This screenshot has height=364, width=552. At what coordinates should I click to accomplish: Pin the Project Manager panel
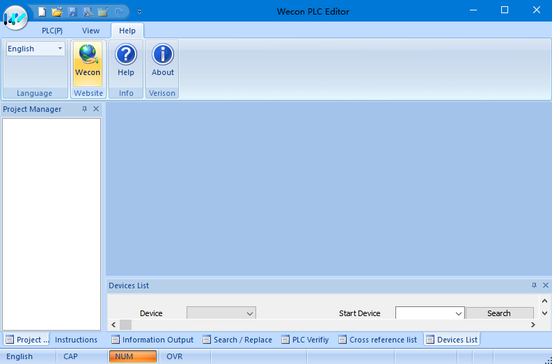pos(84,109)
